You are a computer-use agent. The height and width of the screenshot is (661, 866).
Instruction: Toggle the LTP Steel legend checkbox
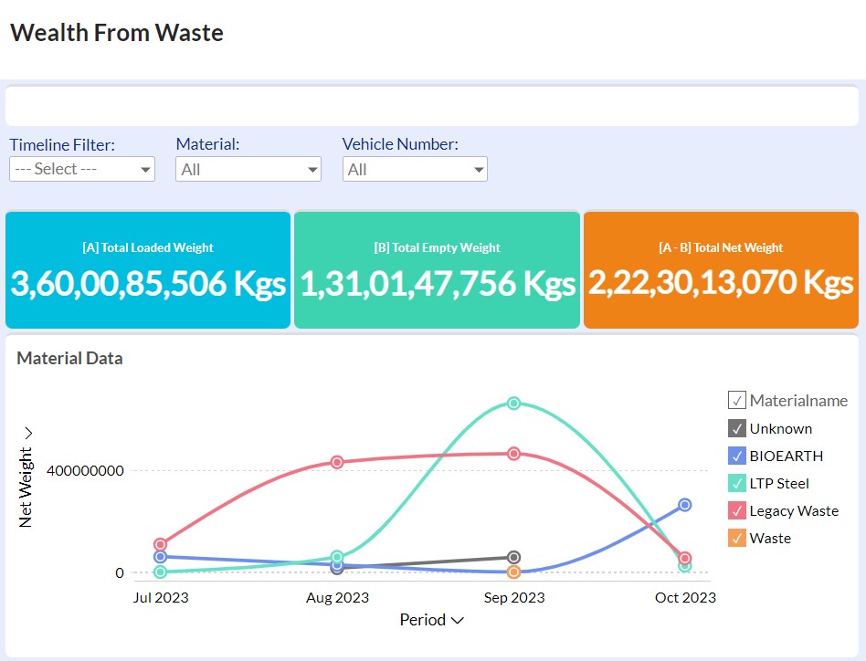coord(737,483)
